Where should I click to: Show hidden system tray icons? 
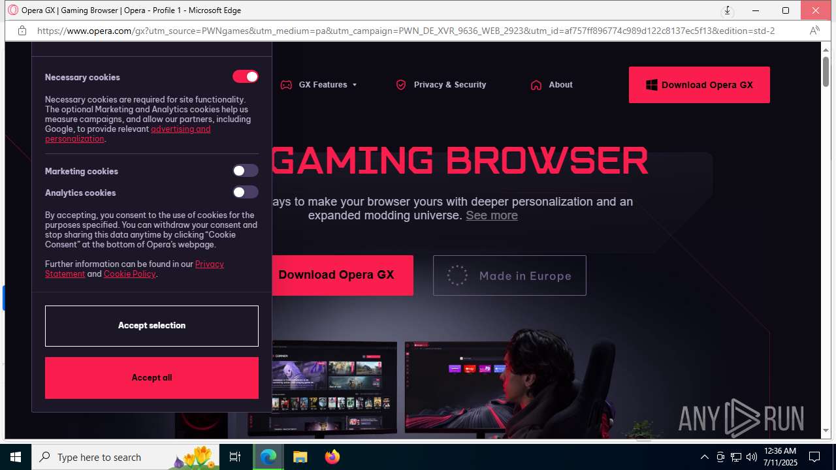(x=704, y=457)
